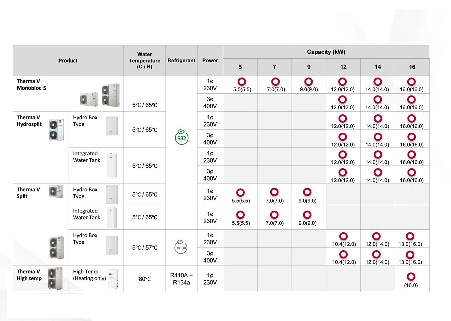Viewport: 451px width, 321px height.
Task: Click the 80°C water temperature cell
Action: [145, 279]
